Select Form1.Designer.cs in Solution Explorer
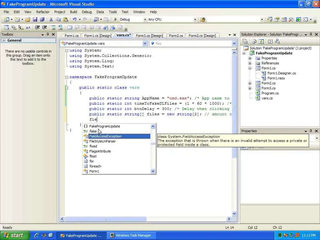320x240 pixels. pyautogui.click(x=282, y=73)
